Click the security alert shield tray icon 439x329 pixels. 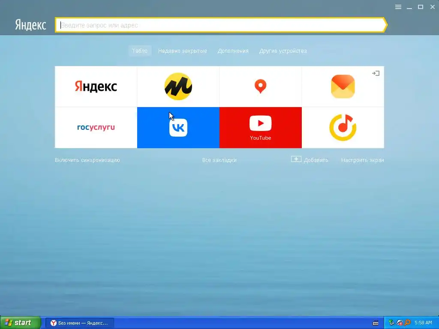click(400, 323)
